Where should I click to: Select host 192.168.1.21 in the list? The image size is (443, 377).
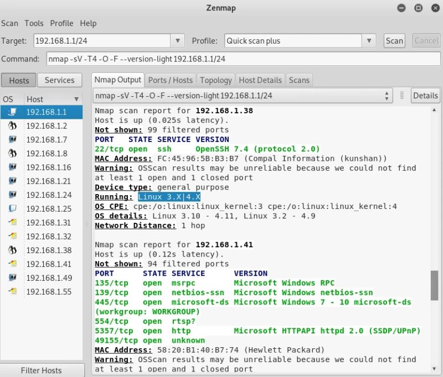pyautogui.click(x=42, y=181)
